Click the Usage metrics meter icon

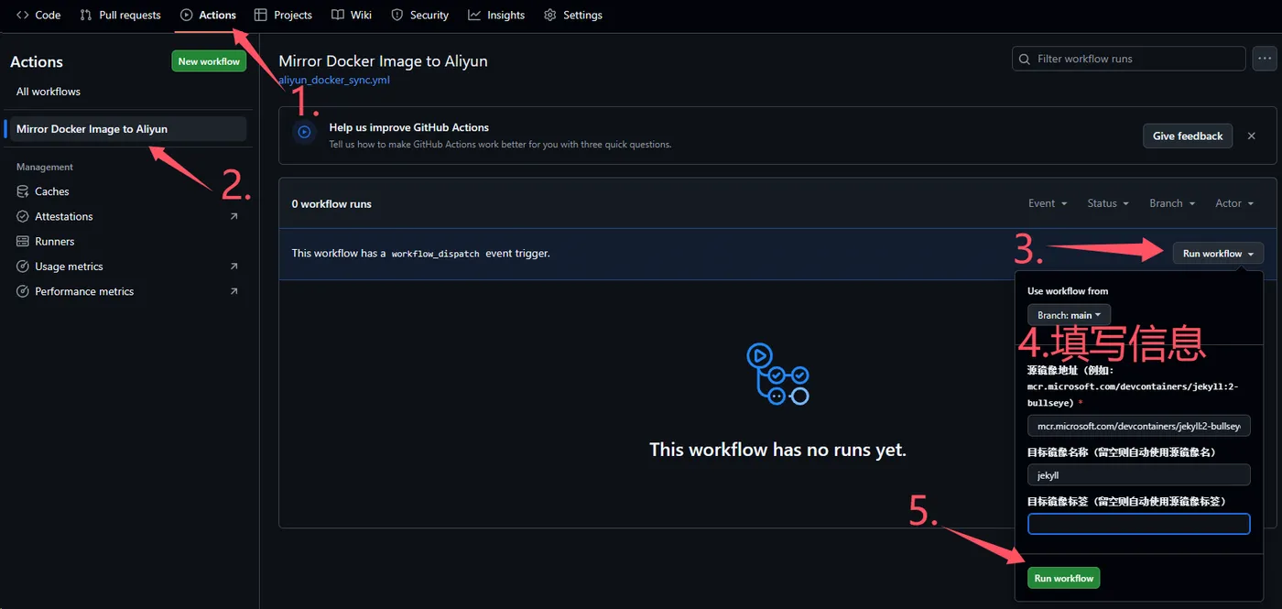coord(23,266)
